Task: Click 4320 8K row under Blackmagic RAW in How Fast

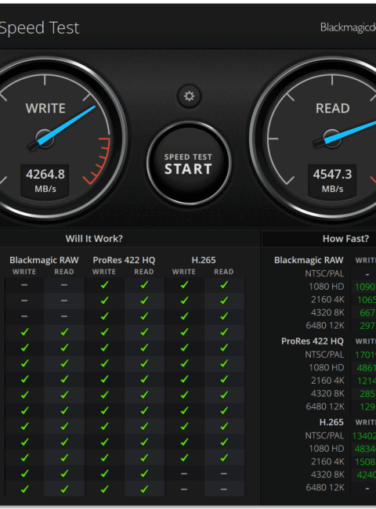Action: [327, 312]
